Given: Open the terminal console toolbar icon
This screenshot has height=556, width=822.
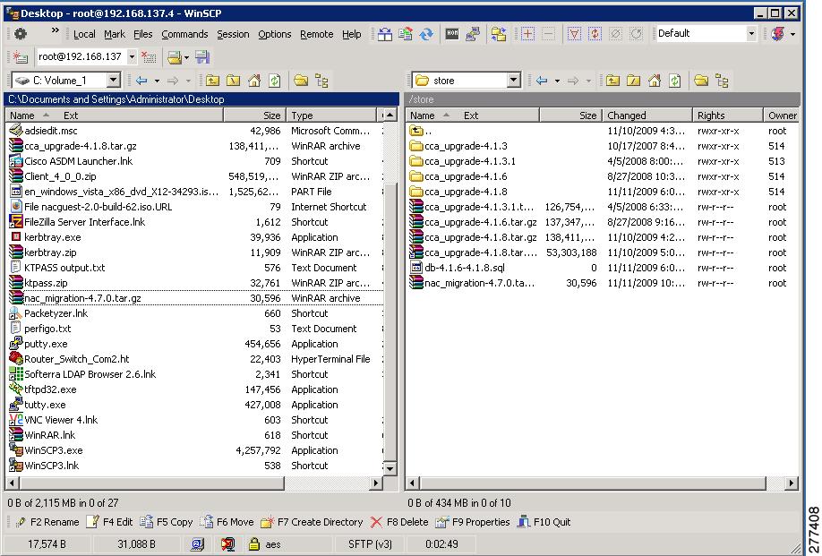Looking at the screenshot, I should pos(452,34).
